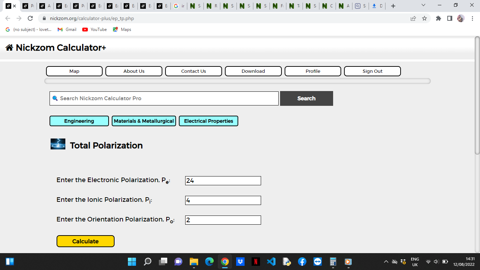Reload the page with the refresh icon
Image resolution: width=480 pixels, height=270 pixels.
[x=30, y=18]
